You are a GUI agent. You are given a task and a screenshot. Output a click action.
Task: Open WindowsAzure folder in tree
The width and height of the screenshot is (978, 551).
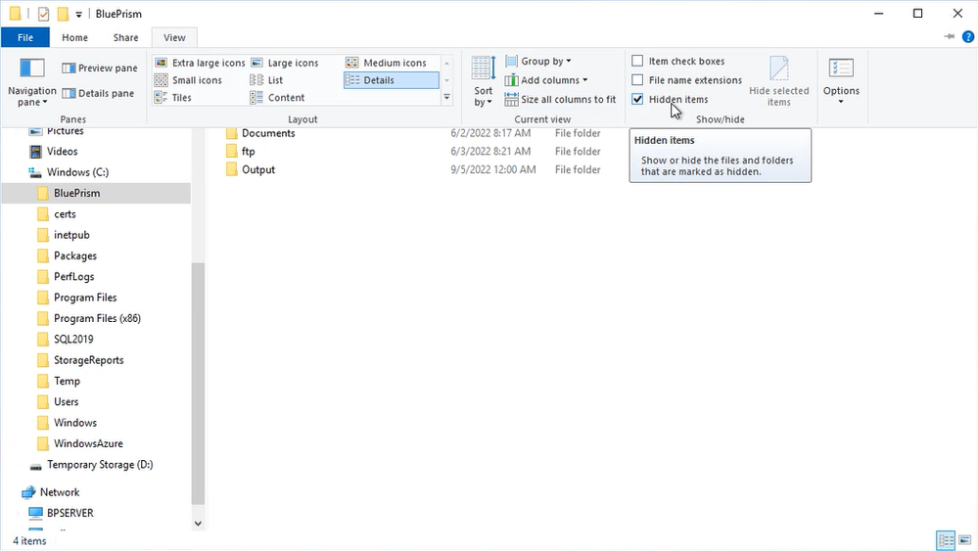click(88, 443)
